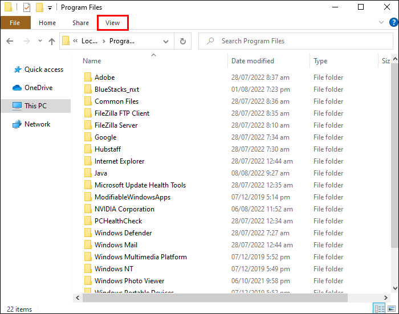
Task: Click File folder type for Google row
Action: tap(328, 137)
